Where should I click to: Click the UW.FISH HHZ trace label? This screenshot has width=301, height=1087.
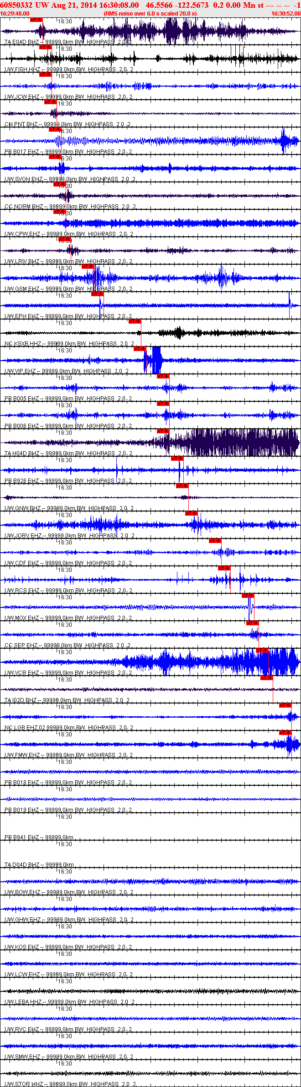[x=69, y=69]
